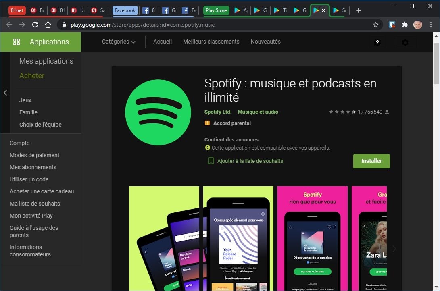Show next screenshots with right arrow

394,248
